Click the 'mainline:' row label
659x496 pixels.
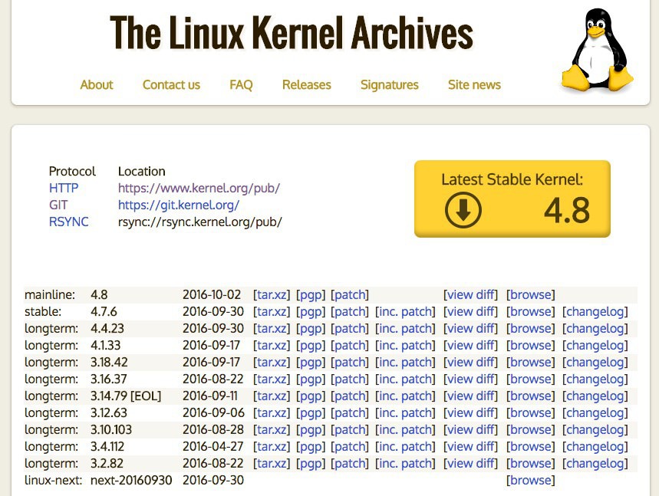[x=50, y=295]
